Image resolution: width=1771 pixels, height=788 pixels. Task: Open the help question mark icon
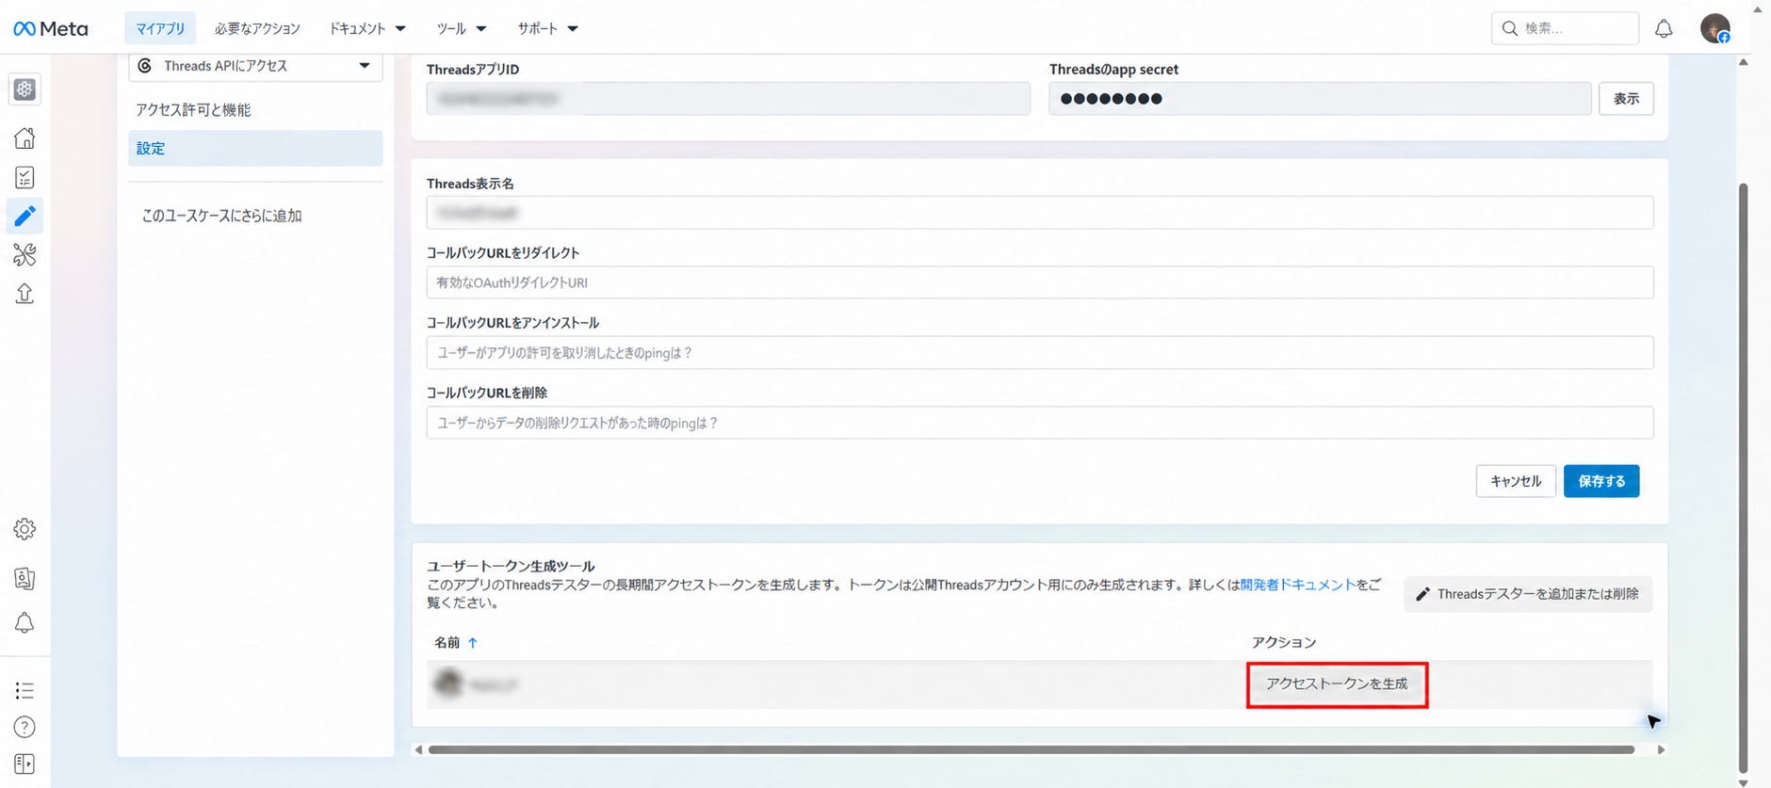coord(24,727)
